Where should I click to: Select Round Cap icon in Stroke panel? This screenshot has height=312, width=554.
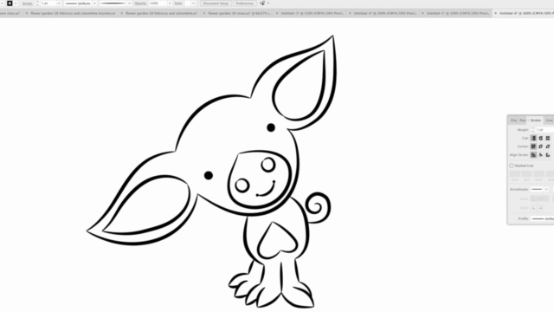coord(540,139)
